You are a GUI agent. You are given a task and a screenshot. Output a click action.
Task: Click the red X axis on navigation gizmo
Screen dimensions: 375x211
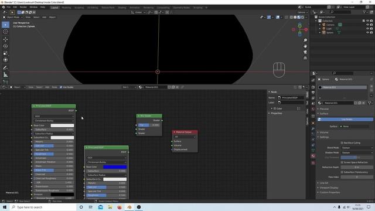pyautogui.click(x=306, y=29)
